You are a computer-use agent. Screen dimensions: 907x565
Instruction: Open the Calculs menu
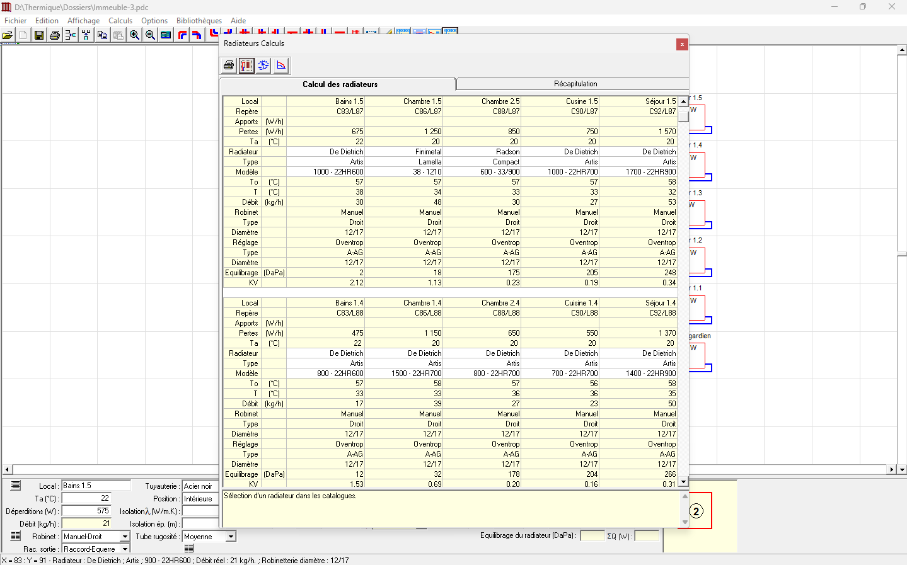pos(120,20)
